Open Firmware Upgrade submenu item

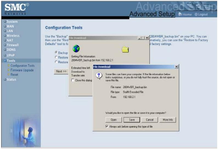click(22, 70)
